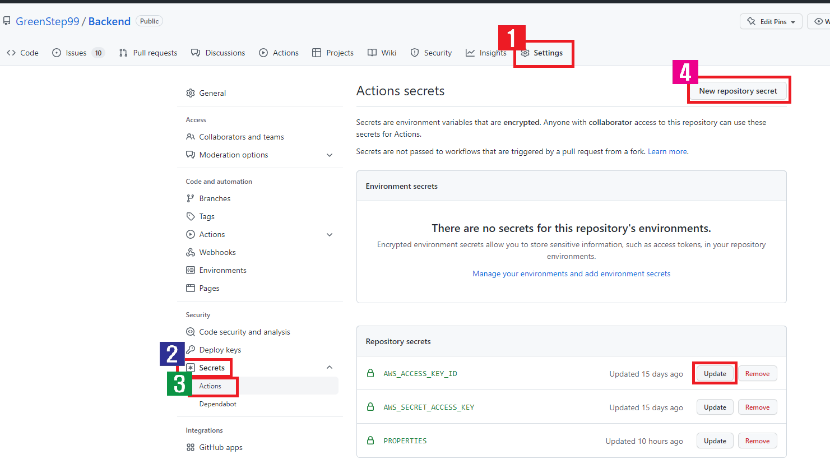
Task: Click the code brackets icon in navigation
Action: pos(11,53)
